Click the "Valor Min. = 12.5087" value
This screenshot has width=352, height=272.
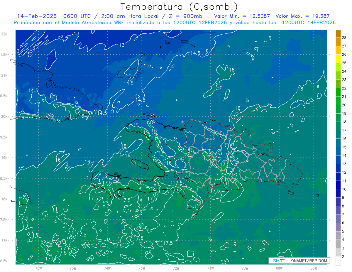[x=242, y=16]
